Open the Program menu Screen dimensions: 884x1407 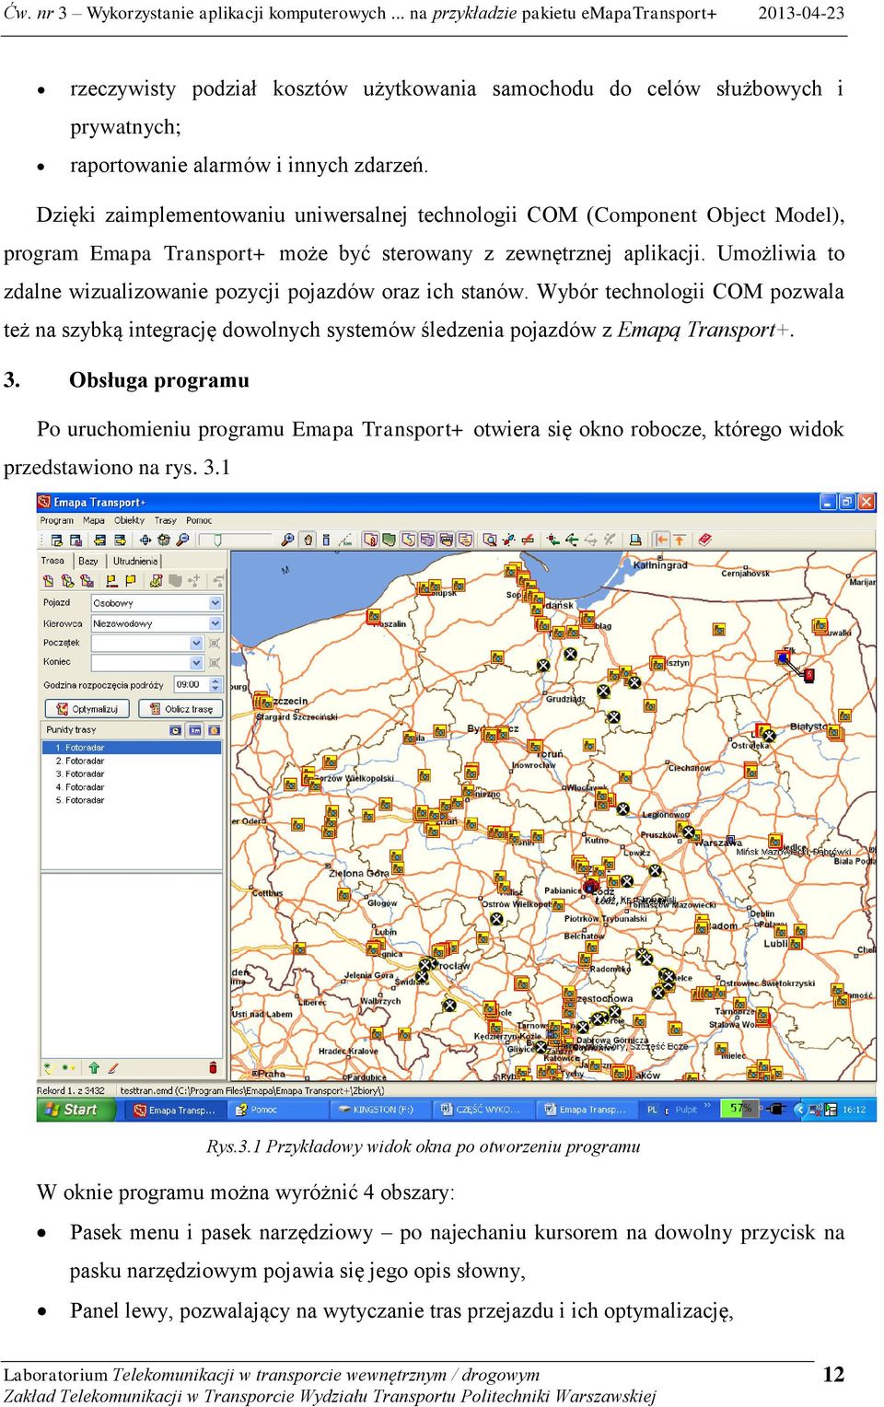56,520
